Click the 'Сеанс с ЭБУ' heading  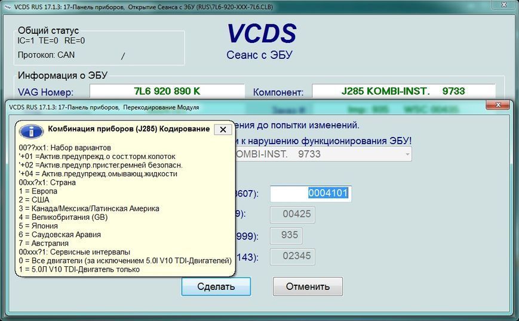(259, 55)
